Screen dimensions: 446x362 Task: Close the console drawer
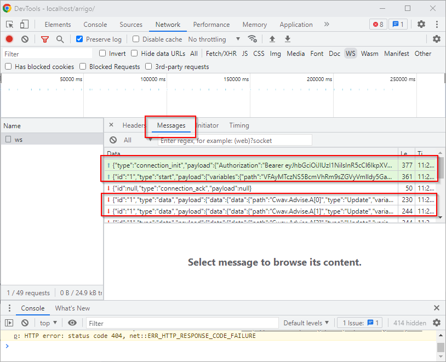pyautogui.click(x=437, y=308)
